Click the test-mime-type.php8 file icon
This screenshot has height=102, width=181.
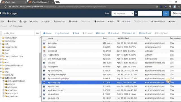[x=44, y=59]
